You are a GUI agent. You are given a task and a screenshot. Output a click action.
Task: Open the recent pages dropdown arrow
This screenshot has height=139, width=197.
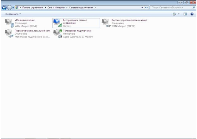(13, 8)
